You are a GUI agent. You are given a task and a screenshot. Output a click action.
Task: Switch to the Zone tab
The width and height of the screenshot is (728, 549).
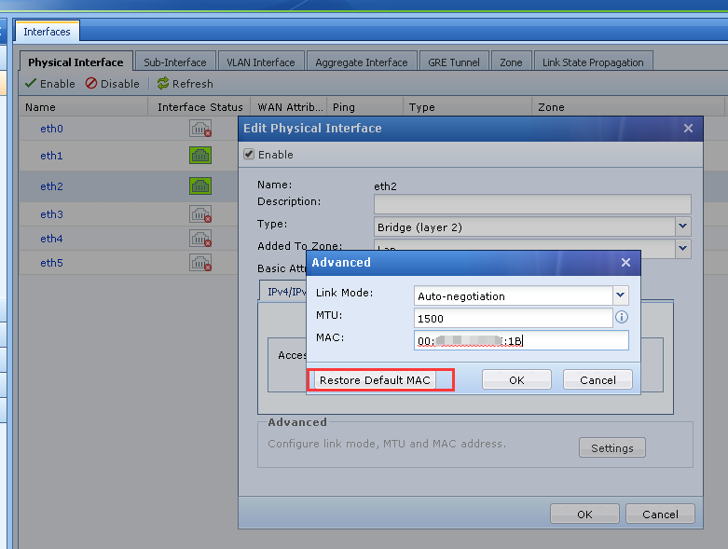click(511, 62)
